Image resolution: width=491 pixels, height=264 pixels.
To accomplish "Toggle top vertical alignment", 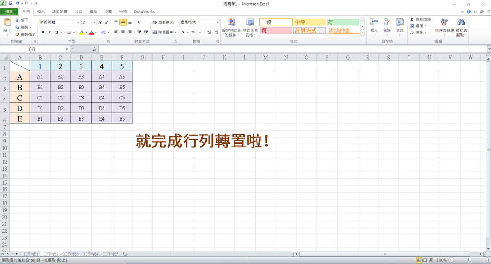I will (x=116, y=22).
